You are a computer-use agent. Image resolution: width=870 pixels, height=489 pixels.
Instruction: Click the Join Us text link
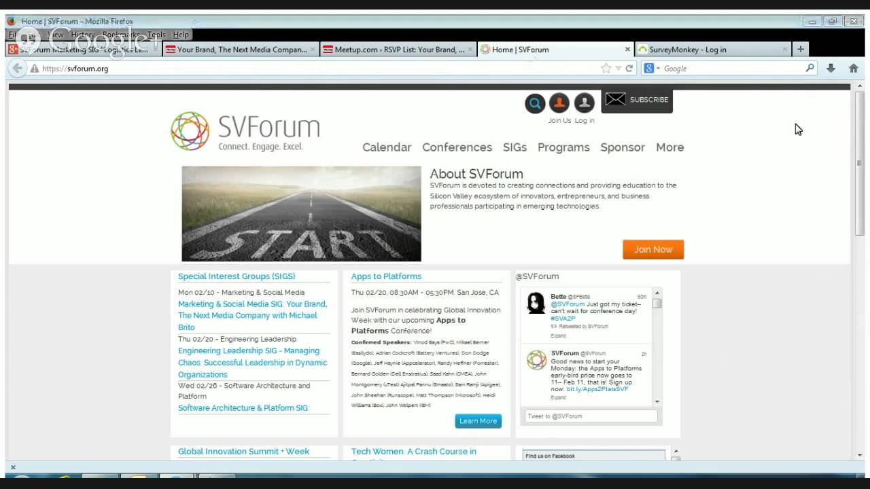tap(559, 121)
